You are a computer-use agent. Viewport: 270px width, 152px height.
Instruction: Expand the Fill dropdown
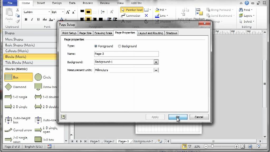click(x=166, y=10)
